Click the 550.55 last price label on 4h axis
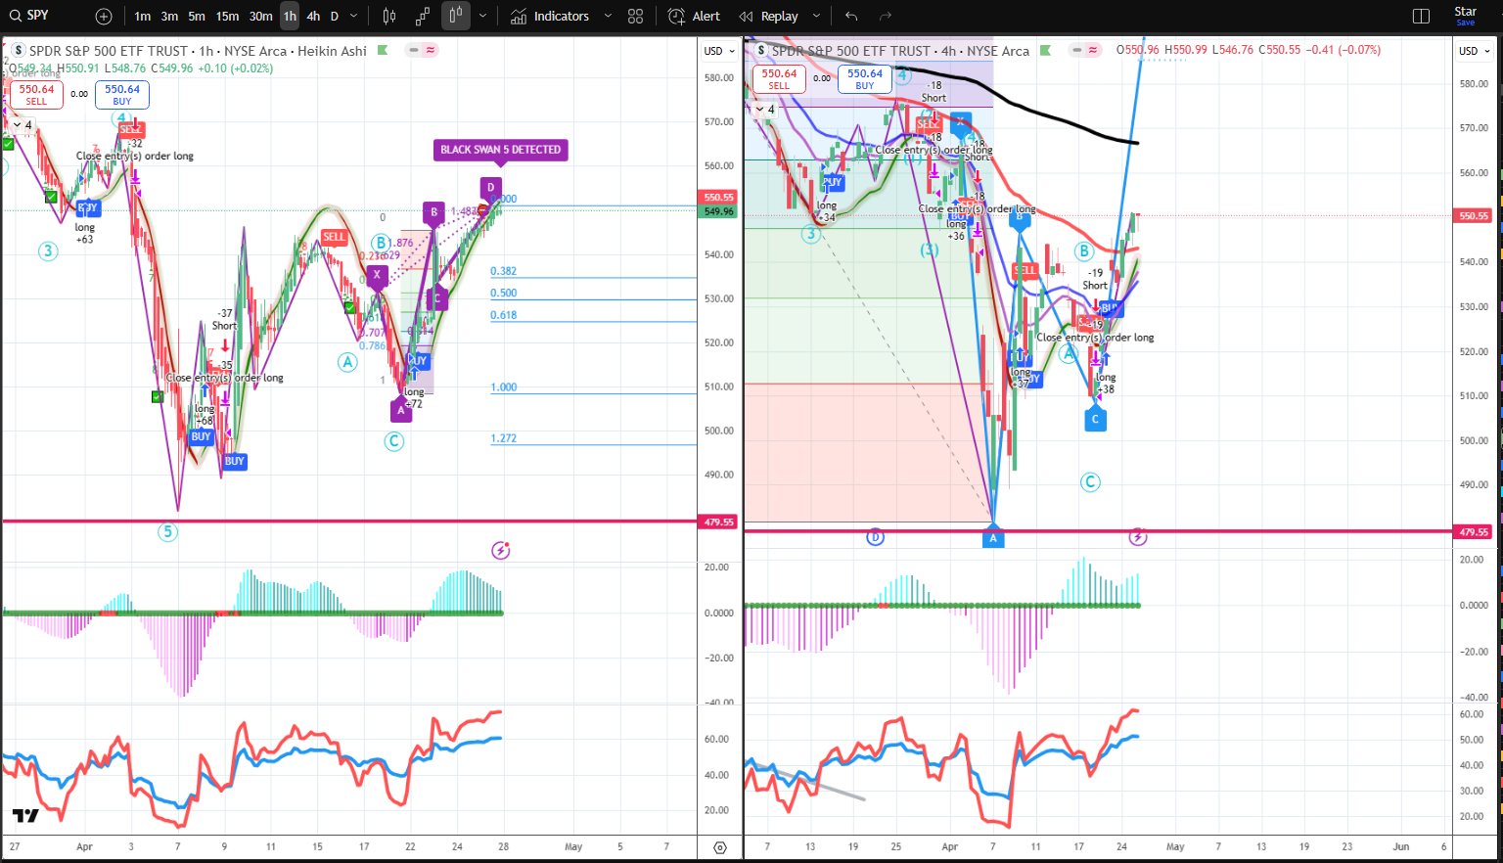The image size is (1503, 863). point(1474,216)
